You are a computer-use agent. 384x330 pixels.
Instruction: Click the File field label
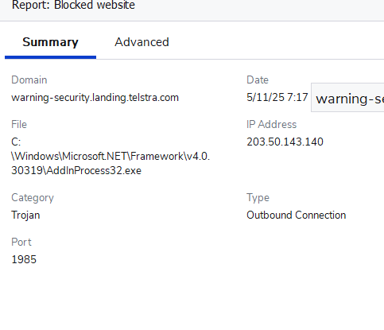19,124
